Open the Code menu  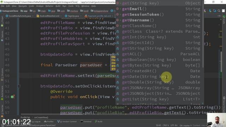(x=31, y=6)
